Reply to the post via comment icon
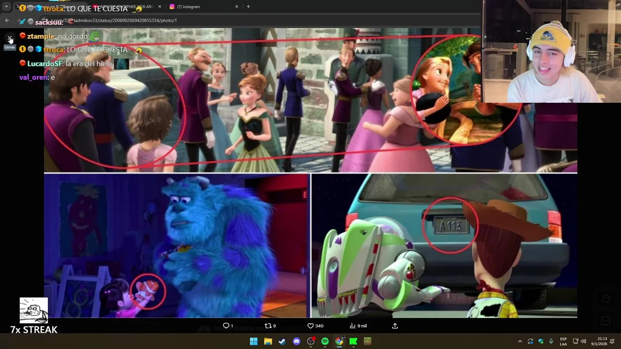Viewport: 621px width, 349px height. coord(228,326)
